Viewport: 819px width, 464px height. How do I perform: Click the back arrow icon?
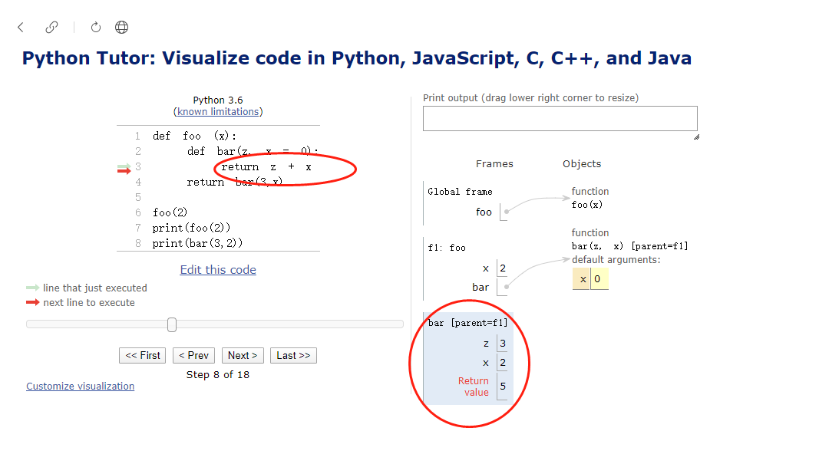click(x=21, y=27)
